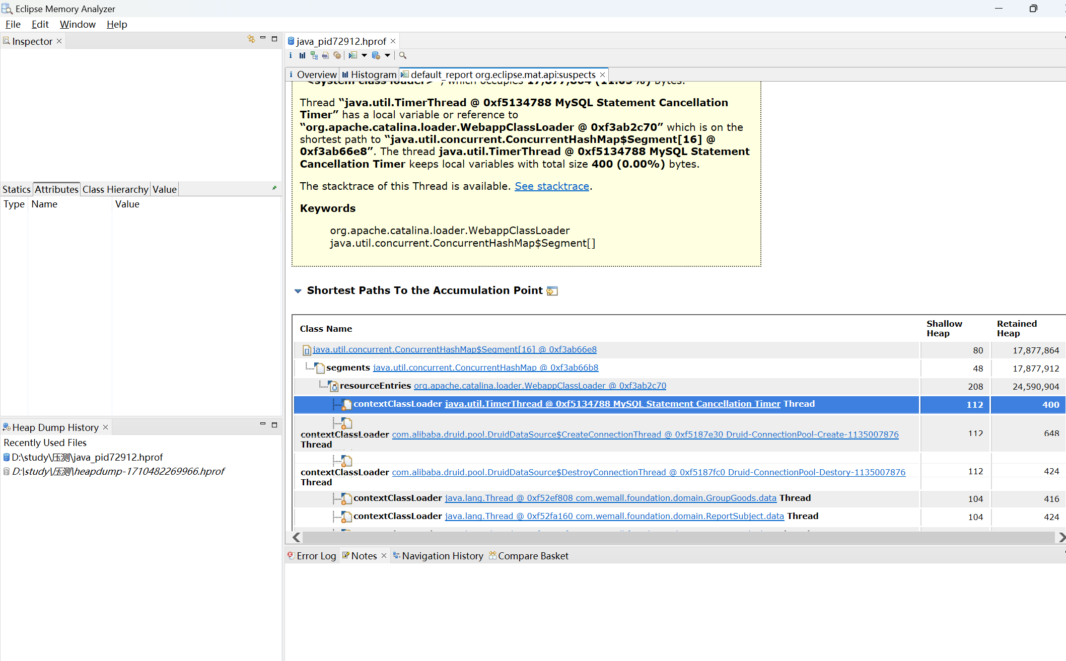Open the Overview info toolbar icon
Image resolution: width=1066 pixels, height=661 pixels.
[291, 55]
